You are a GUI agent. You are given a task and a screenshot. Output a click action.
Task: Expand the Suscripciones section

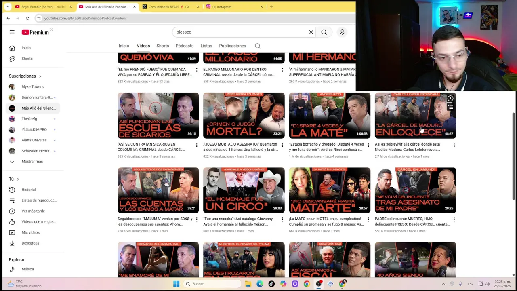coord(25,76)
